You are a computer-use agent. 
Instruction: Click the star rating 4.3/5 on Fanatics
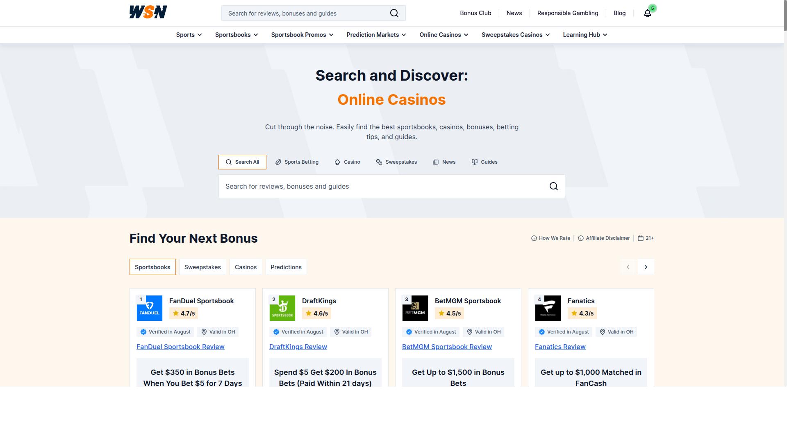coord(582,313)
